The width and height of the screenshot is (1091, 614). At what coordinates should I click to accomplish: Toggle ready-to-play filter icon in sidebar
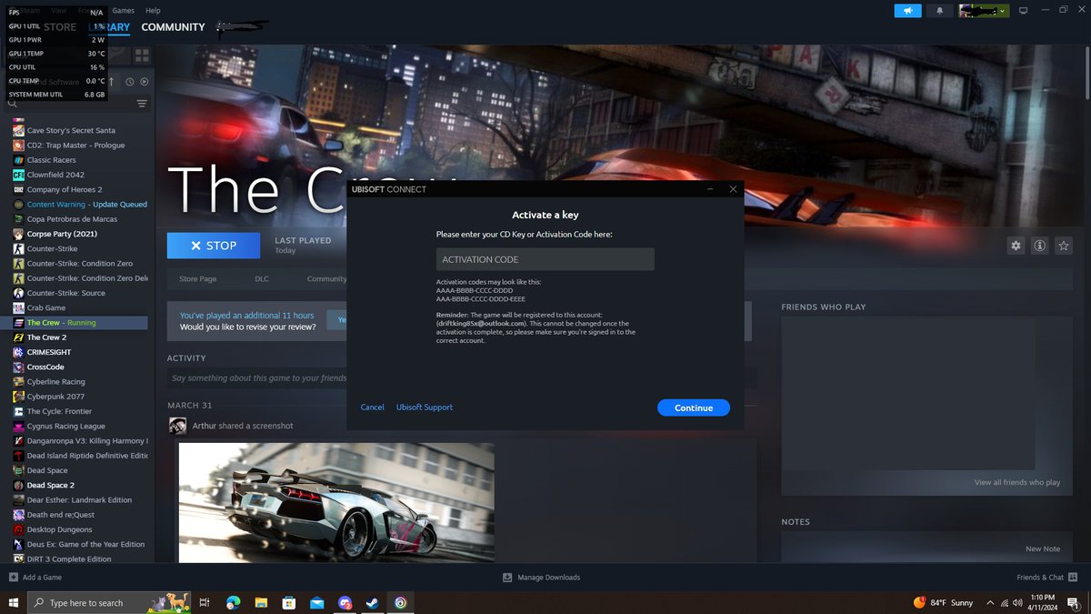(145, 82)
